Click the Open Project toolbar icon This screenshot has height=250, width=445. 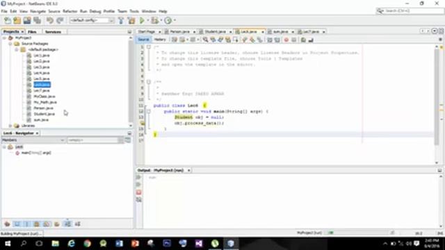point(27,20)
